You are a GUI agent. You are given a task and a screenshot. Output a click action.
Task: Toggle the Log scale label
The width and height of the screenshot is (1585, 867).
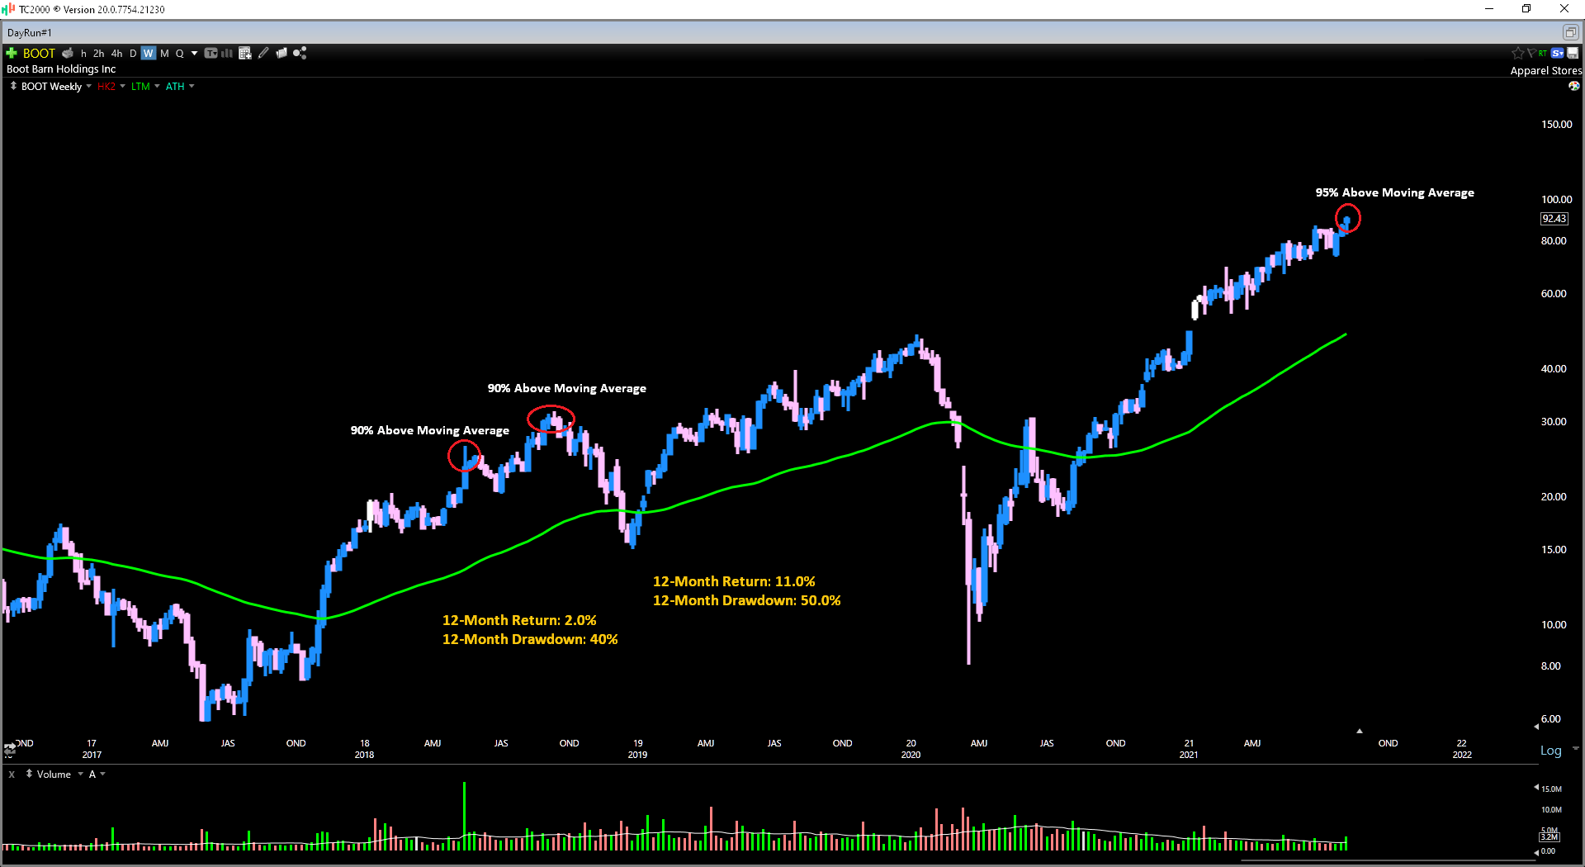(x=1551, y=751)
